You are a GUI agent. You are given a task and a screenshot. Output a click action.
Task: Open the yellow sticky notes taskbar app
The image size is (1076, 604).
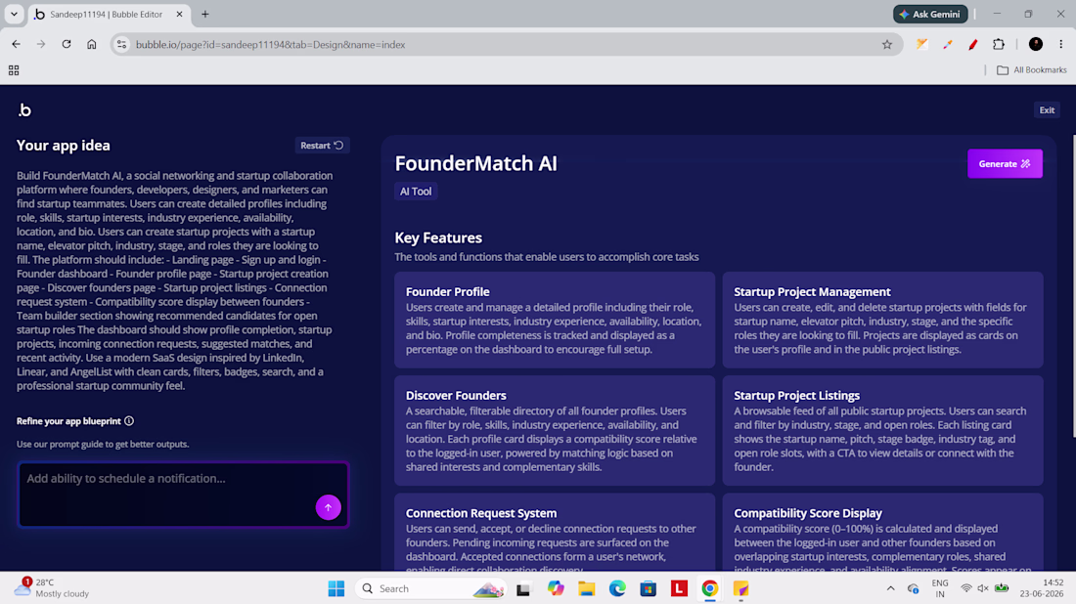coord(740,588)
